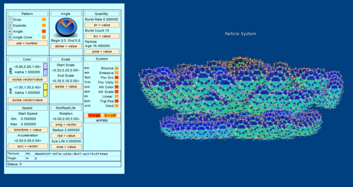Click the Trgt Pos flag square
This screenshot has height=187, width=353.
tap(116, 101)
